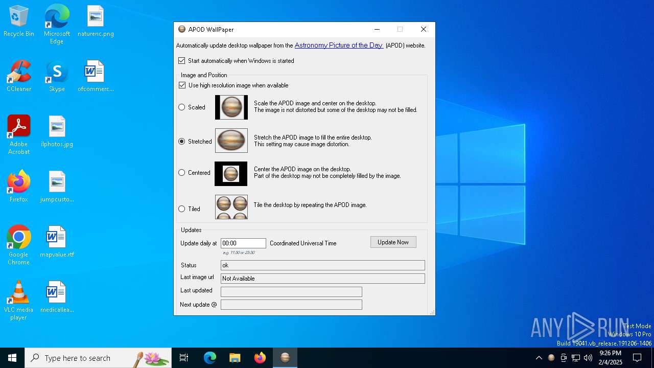Select the Scaled radio option
This screenshot has height=368, width=654.
pyautogui.click(x=192, y=107)
